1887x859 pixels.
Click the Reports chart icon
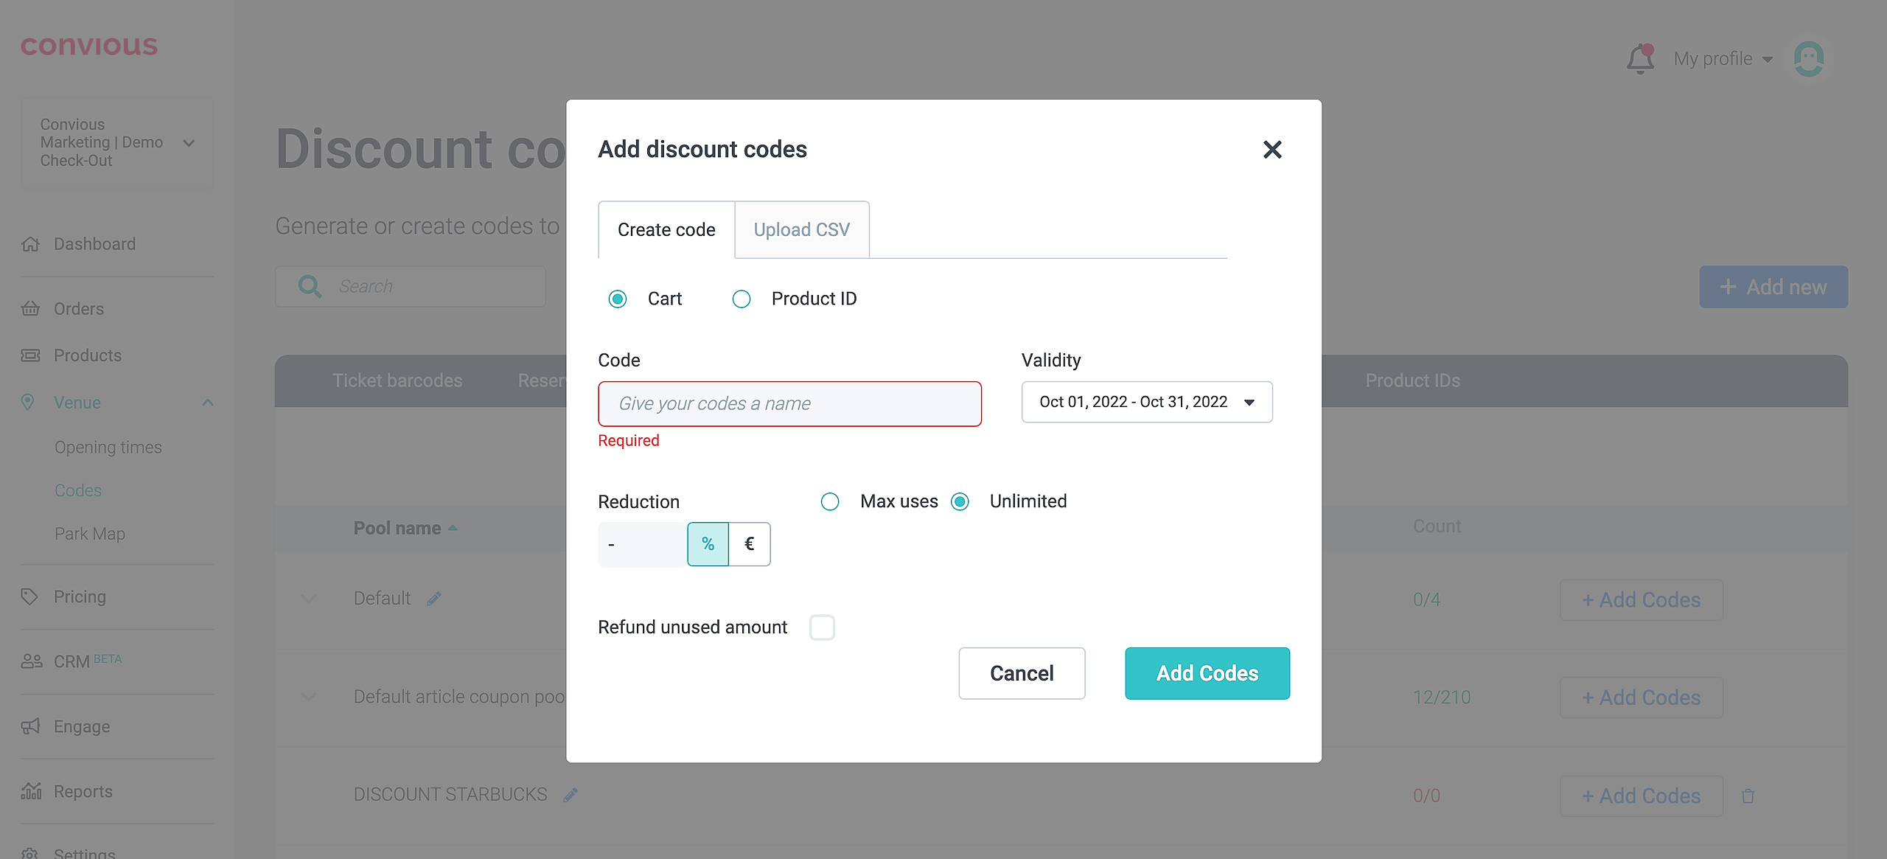[30, 791]
